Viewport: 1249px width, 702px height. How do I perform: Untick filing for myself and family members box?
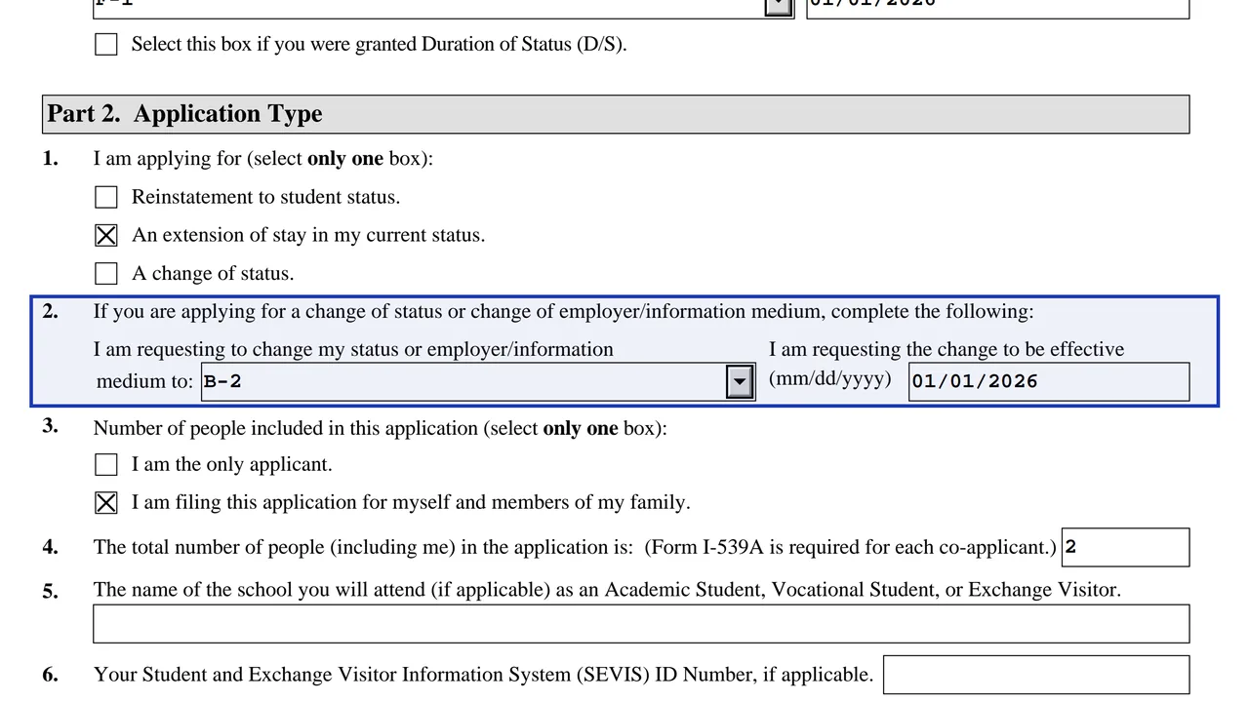106,502
